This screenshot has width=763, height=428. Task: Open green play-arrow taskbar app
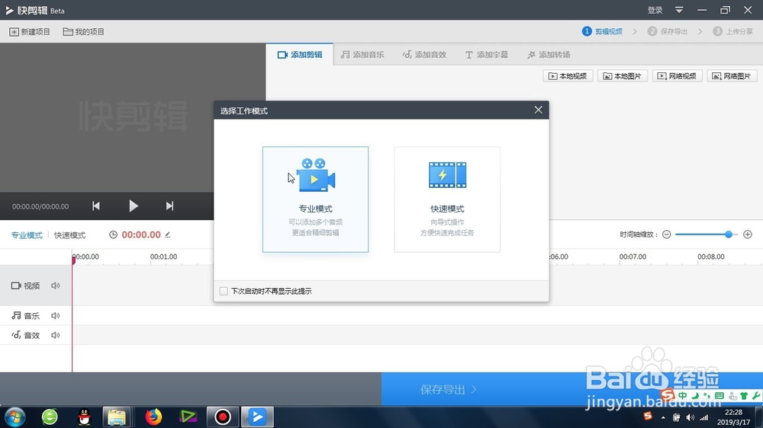point(188,417)
